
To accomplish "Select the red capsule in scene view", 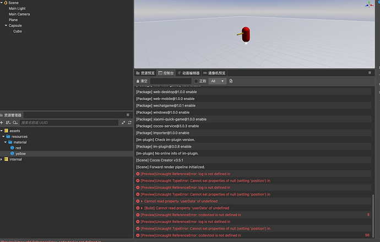I will click(x=246, y=34).
